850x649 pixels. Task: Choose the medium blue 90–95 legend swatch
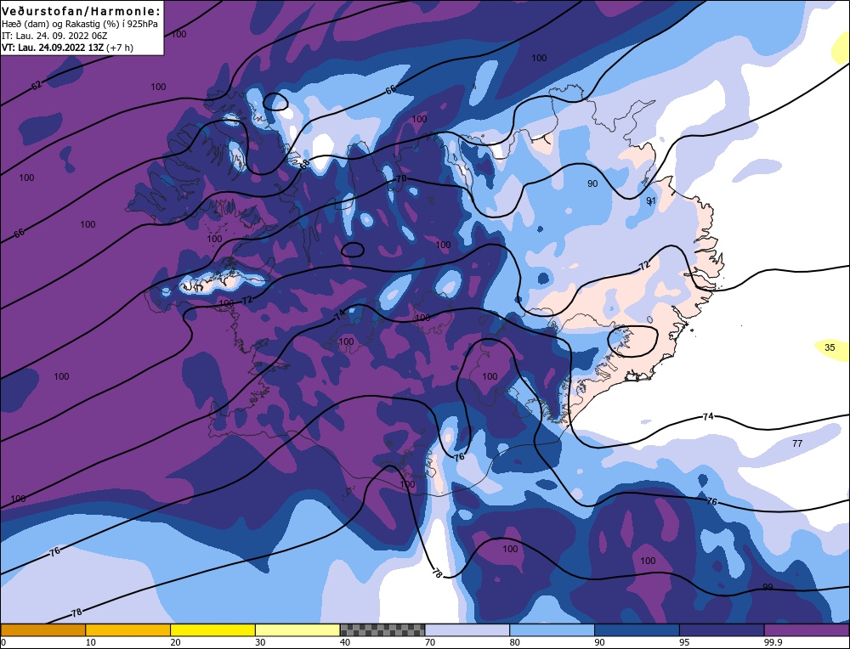point(637,629)
